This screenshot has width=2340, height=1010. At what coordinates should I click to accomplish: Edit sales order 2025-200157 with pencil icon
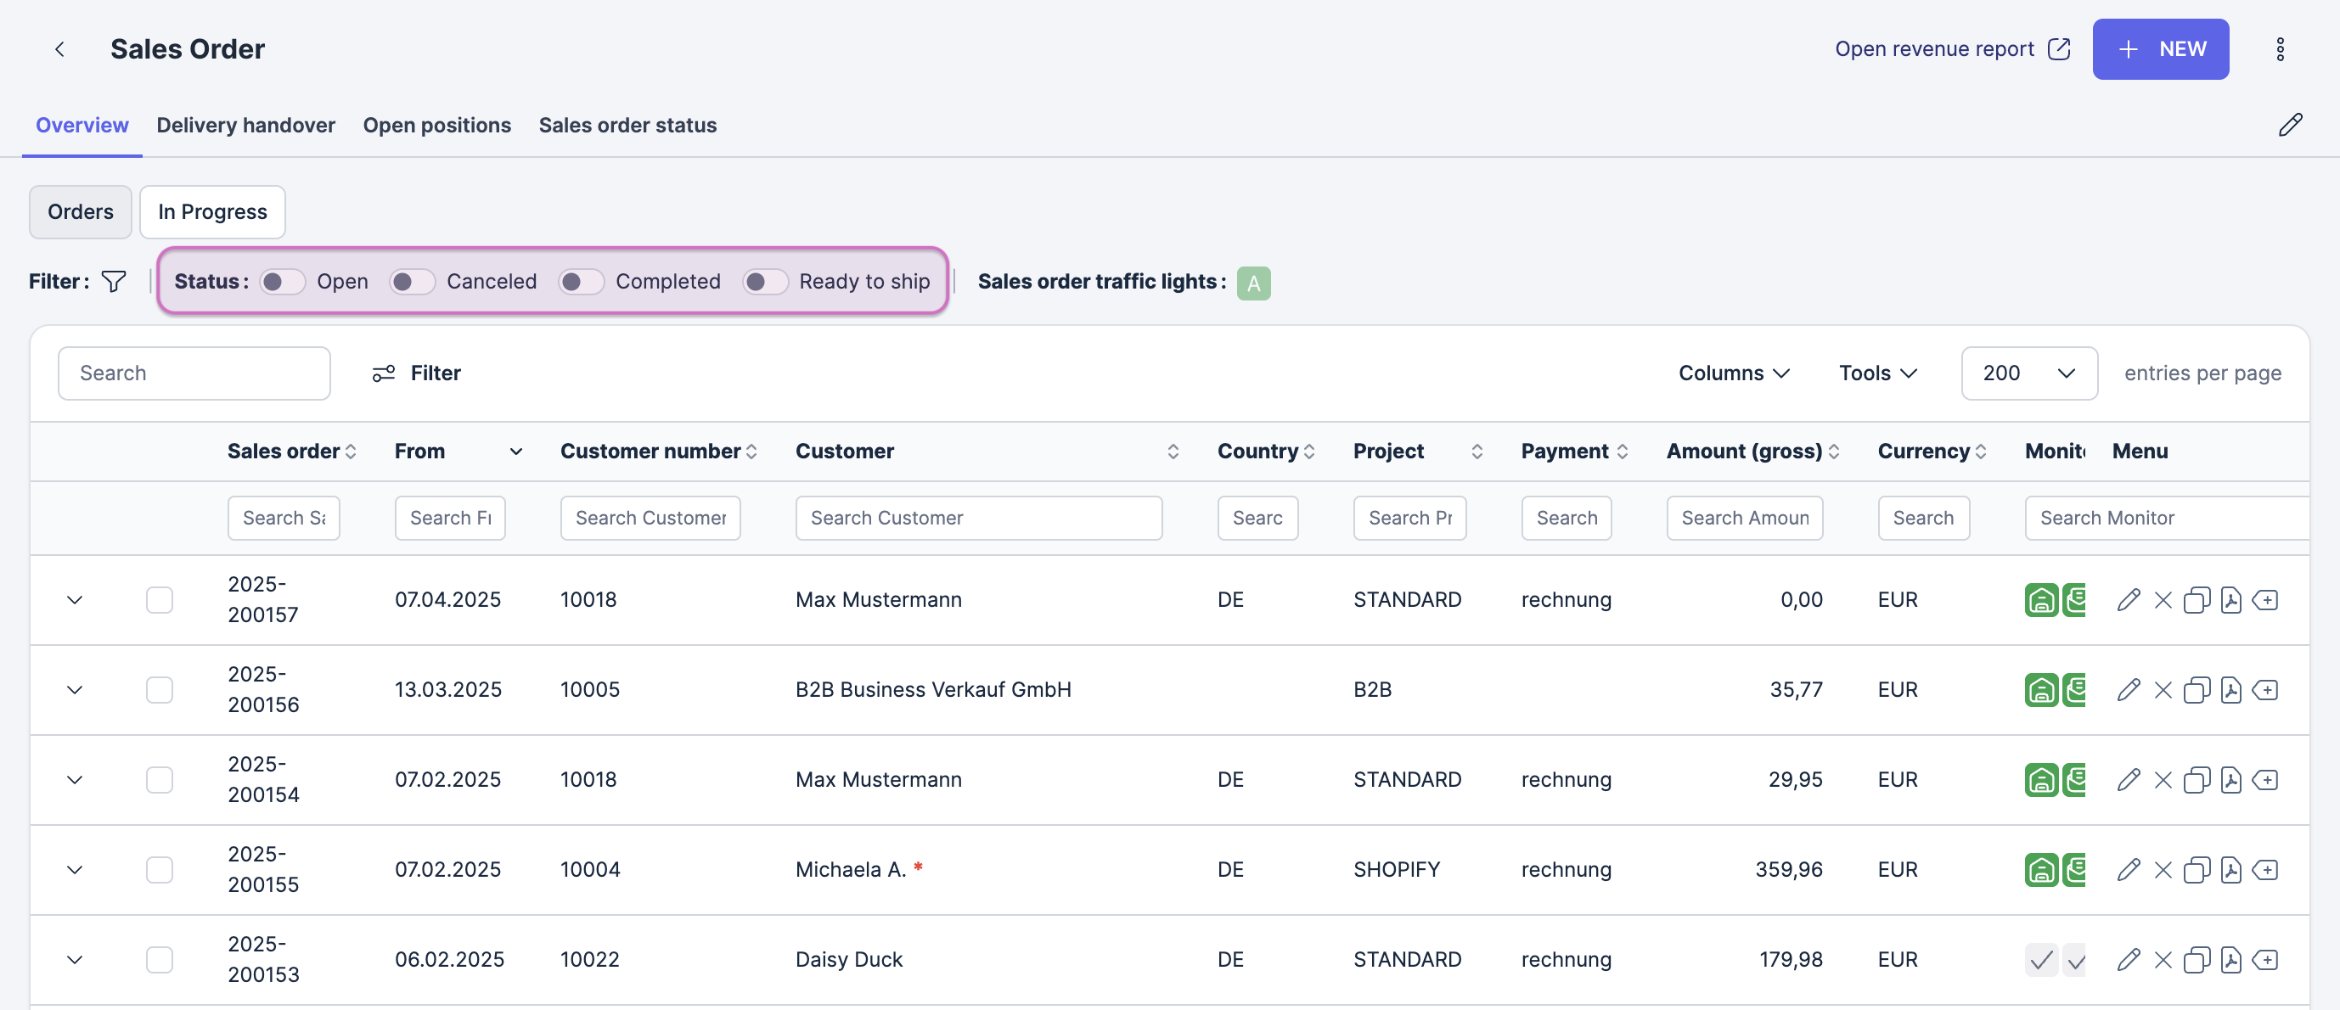click(2128, 600)
